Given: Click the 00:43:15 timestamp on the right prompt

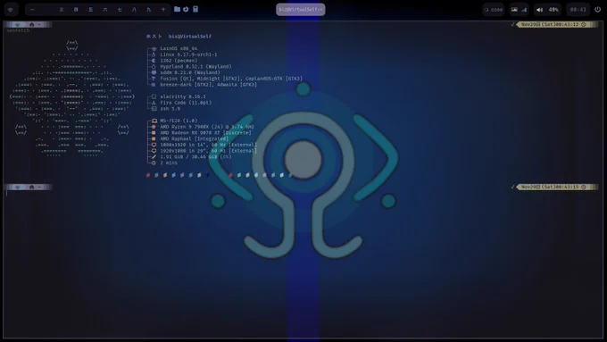Looking at the screenshot, I should pyautogui.click(x=567, y=187).
